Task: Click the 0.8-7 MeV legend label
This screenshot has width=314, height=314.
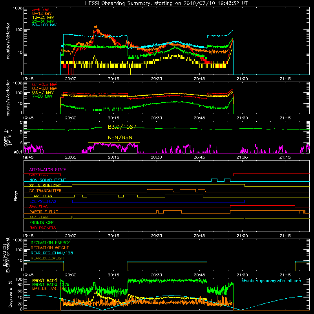Action: (43, 92)
